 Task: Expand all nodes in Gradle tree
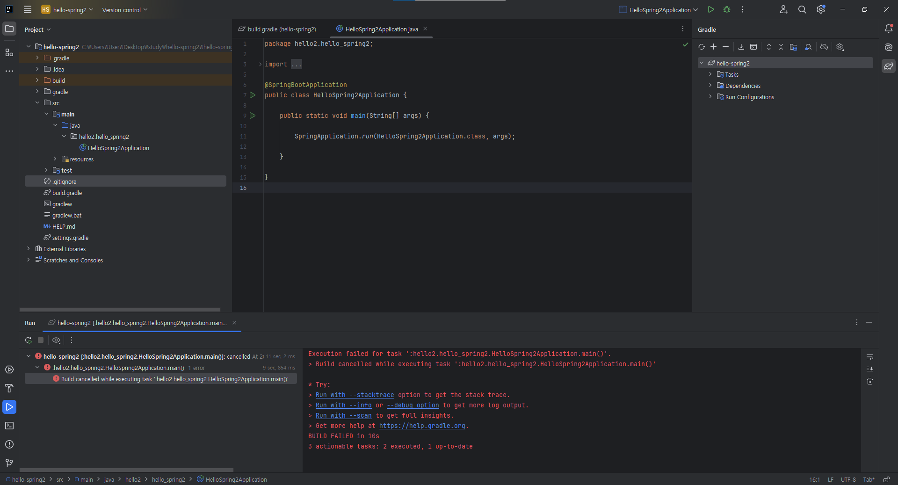point(769,47)
